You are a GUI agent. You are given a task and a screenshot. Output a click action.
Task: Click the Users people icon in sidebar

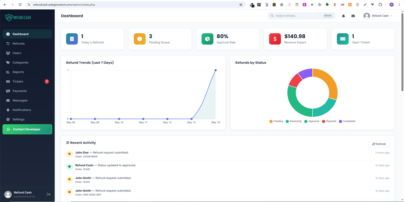coord(8,53)
